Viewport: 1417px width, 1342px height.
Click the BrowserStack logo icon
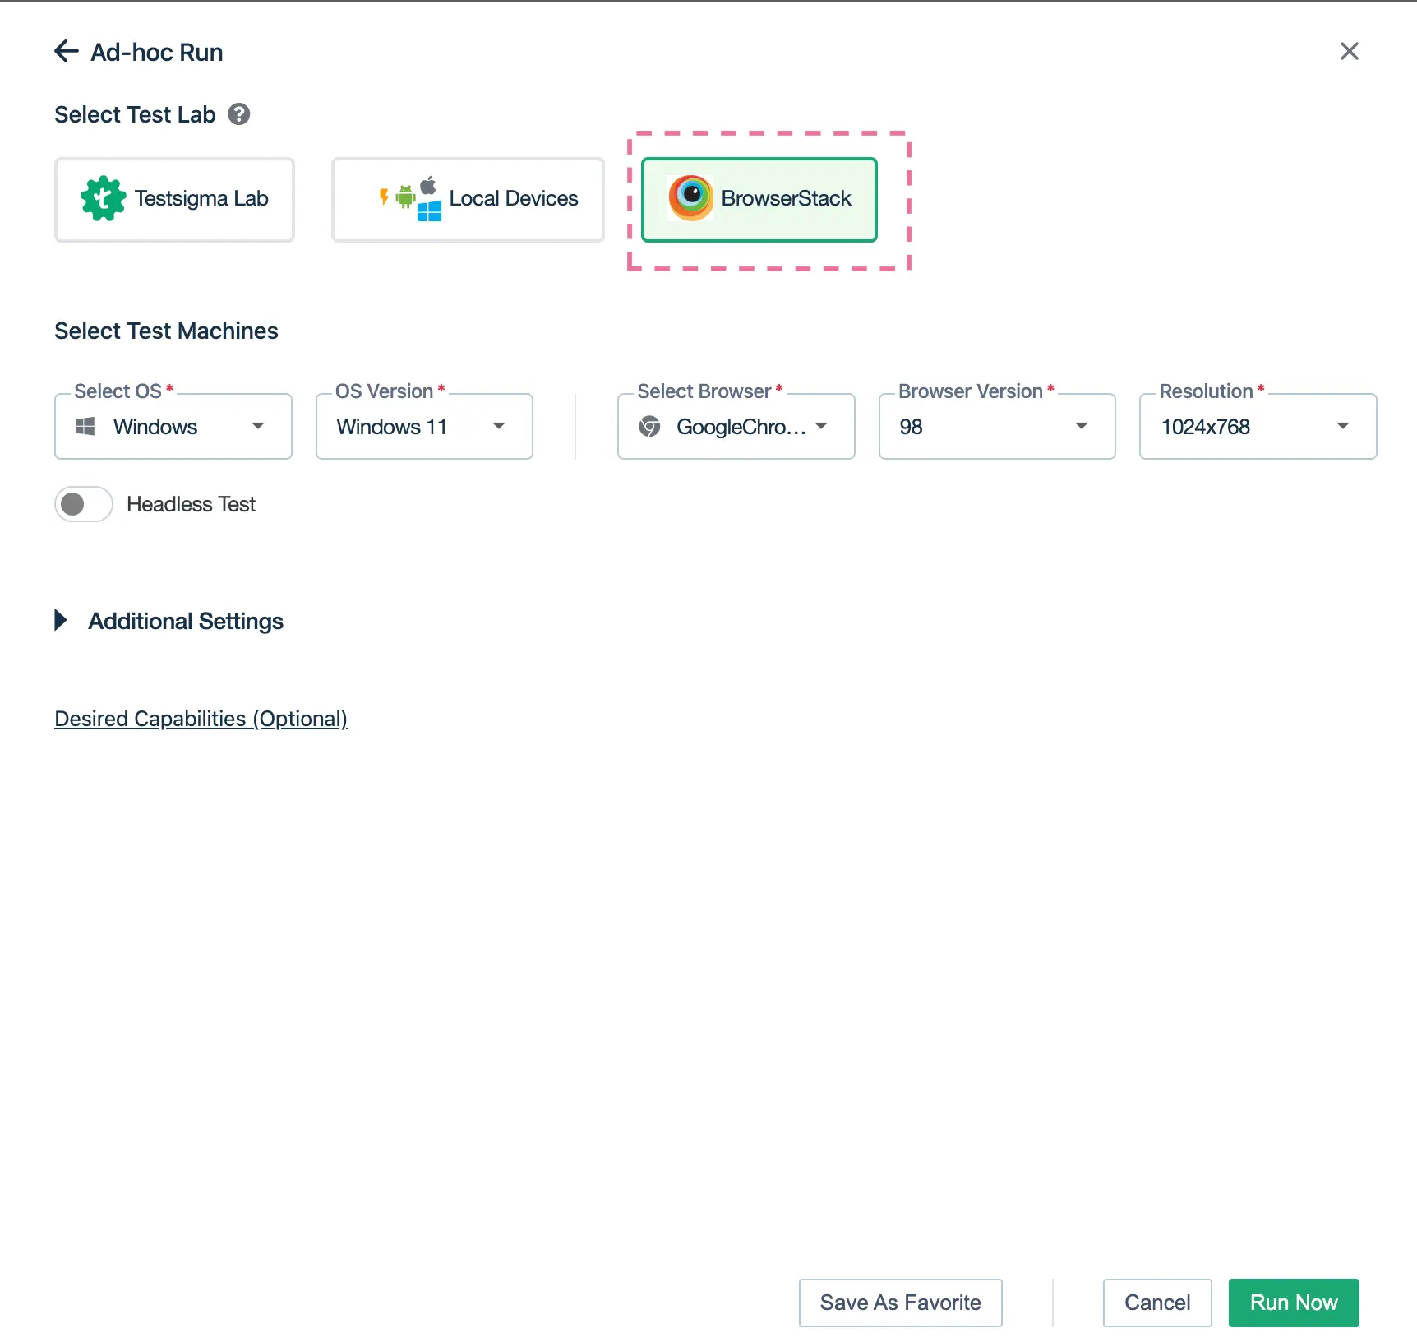(690, 198)
